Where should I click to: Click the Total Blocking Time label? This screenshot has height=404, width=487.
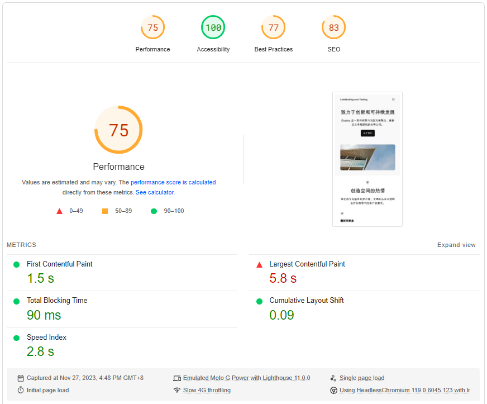(57, 300)
